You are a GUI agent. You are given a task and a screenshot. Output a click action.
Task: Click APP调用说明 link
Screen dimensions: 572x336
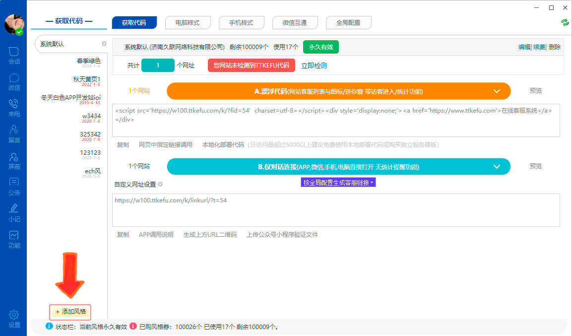[x=156, y=235]
